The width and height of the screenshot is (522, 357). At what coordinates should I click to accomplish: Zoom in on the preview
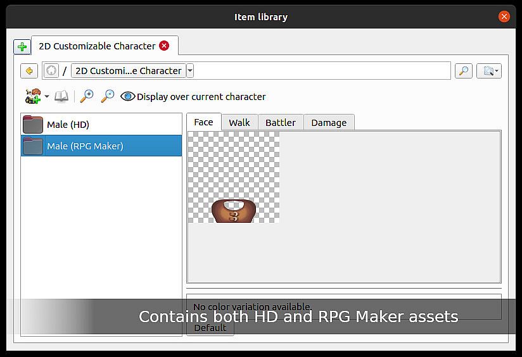pos(87,96)
